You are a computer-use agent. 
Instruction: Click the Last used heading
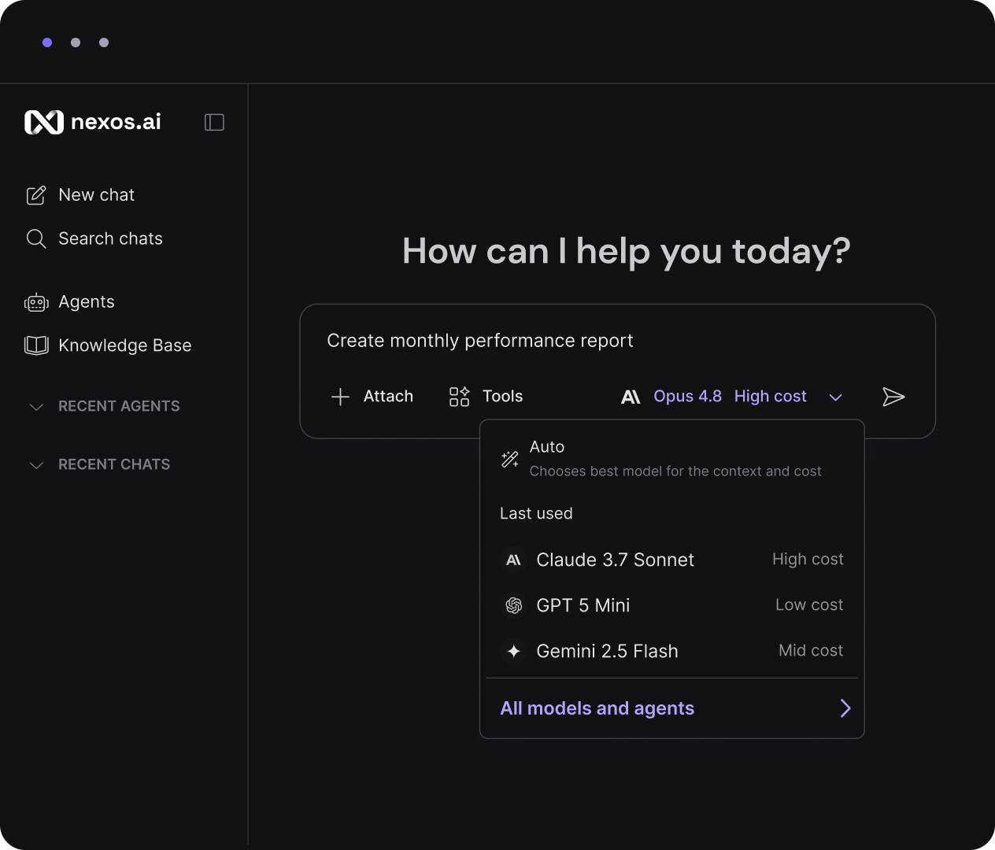(536, 513)
